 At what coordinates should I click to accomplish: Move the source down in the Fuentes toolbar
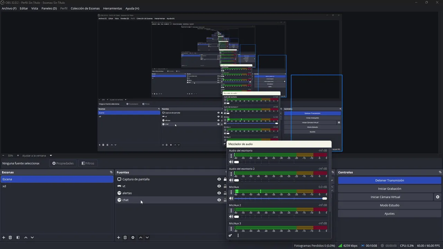click(147, 238)
